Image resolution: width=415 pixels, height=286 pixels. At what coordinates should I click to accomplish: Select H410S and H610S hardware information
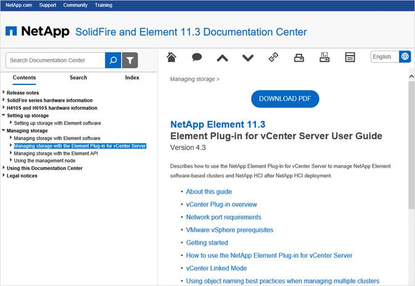pos(52,108)
